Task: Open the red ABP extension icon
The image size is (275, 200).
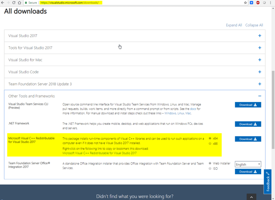Action: (x=258, y=3)
